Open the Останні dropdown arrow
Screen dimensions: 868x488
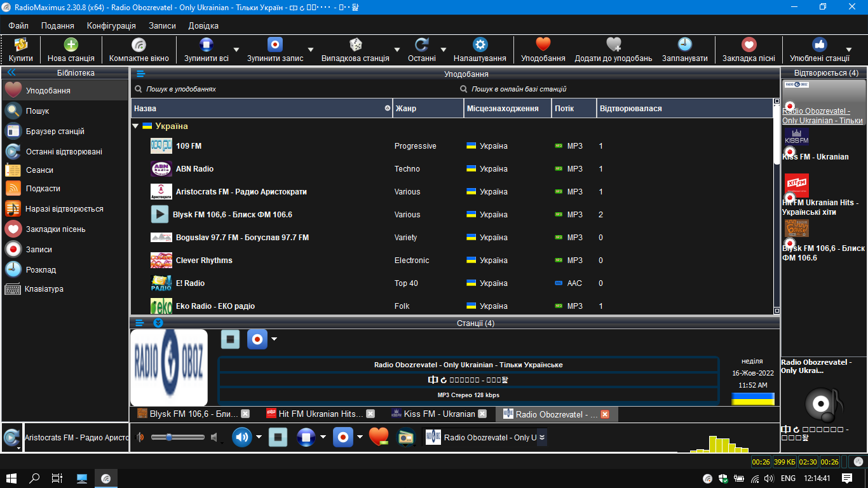click(444, 50)
